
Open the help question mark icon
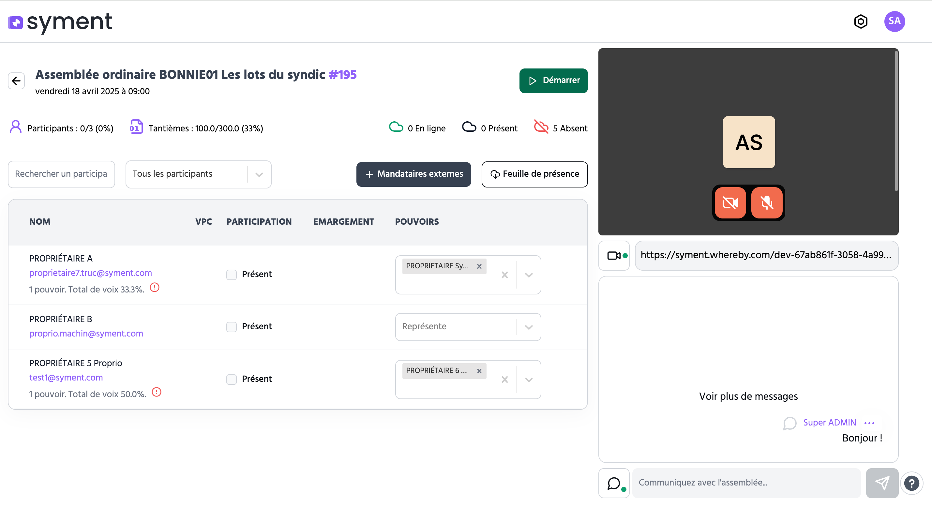[x=911, y=483]
